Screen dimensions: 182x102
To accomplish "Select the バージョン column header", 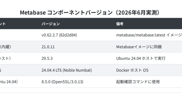I will pyautogui.click(x=51, y=24).
